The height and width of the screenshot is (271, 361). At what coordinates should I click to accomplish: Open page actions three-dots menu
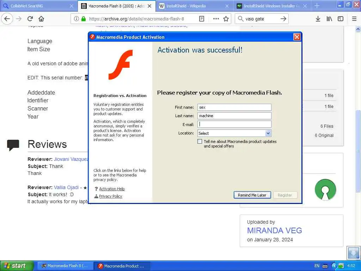tap(216, 19)
